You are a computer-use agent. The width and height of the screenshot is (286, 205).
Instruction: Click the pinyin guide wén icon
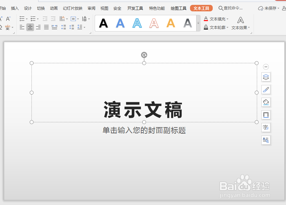[x=7, y=27]
